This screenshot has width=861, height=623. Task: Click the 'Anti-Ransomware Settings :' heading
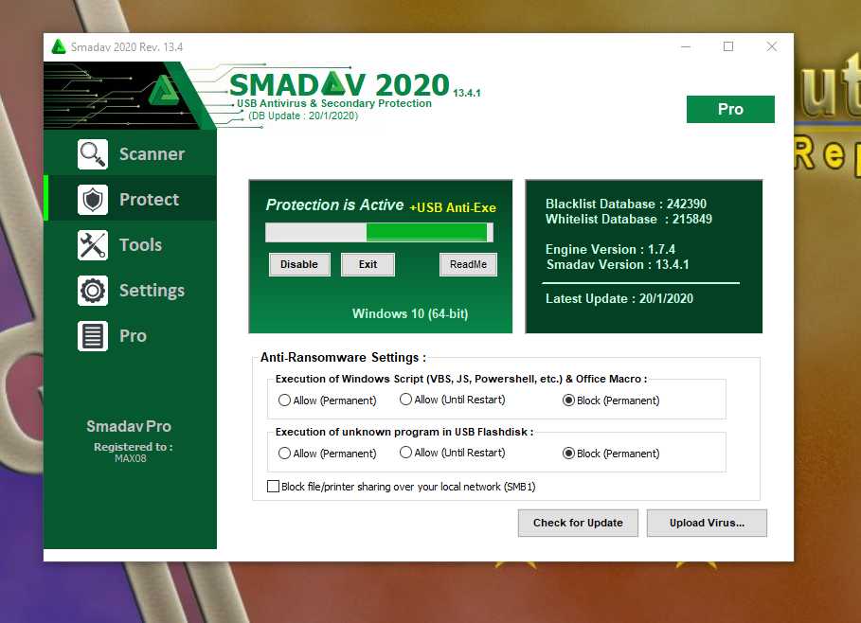(x=343, y=357)
